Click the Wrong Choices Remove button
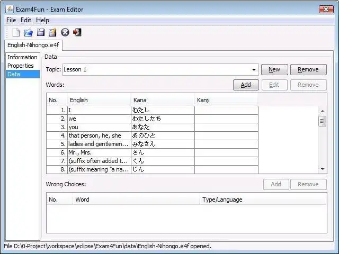The width and height of the screenshot is (339, 254). (x=308, y=184)
